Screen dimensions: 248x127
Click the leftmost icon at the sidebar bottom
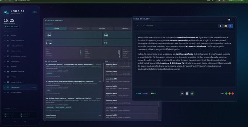[x=15, y=122]
